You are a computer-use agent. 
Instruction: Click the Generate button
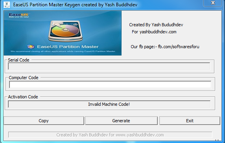click(121, 121)
